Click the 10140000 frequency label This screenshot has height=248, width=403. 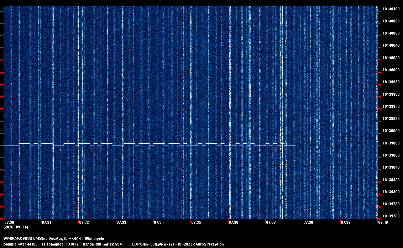[391, 70]
